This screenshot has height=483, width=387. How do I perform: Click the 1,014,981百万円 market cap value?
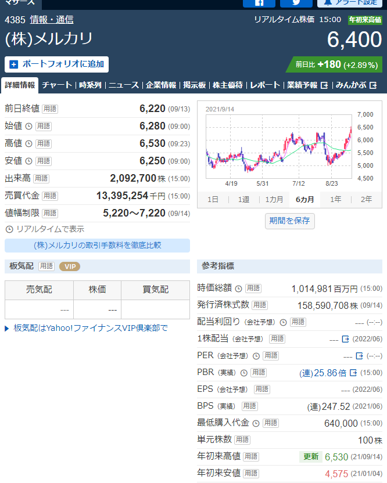(x=324, y=289)
